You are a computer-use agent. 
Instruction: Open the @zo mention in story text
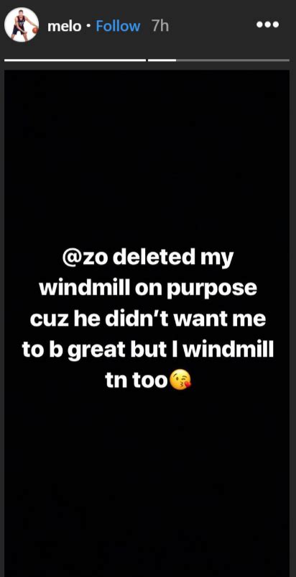[x=85, y=258]
